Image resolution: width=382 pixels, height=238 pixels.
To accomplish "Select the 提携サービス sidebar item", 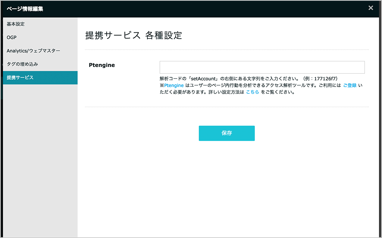I will pos(40,78).
